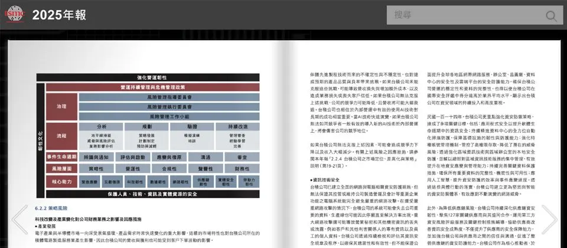Click the 聲譽性 cell
Viewport: 567px width, 248px height.
point(206,168)
